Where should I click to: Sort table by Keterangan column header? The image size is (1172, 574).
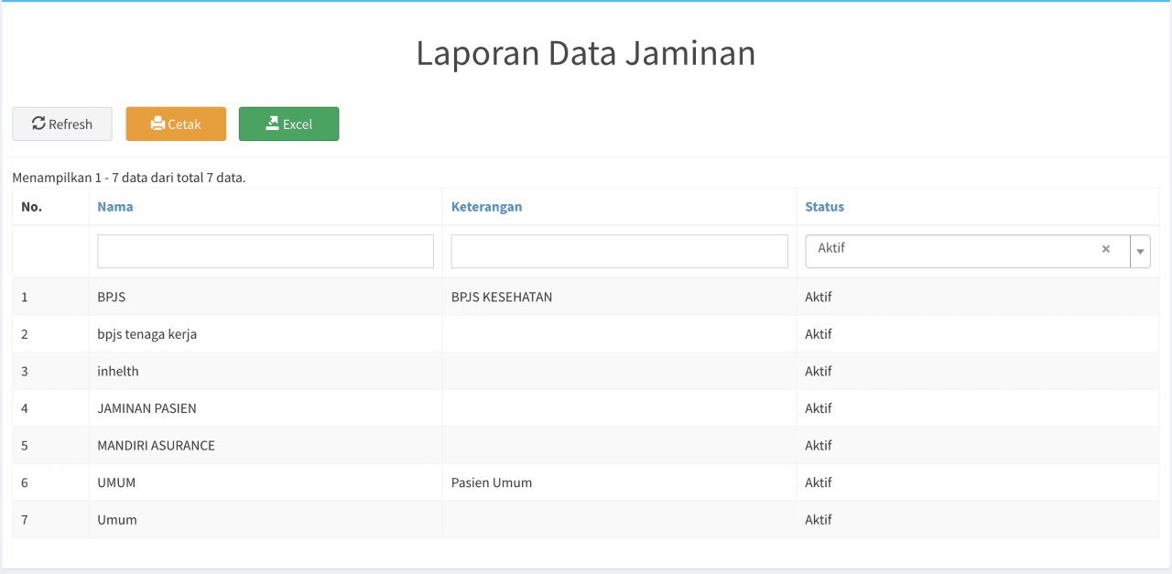pyautogui.click(x=486, y=207)
